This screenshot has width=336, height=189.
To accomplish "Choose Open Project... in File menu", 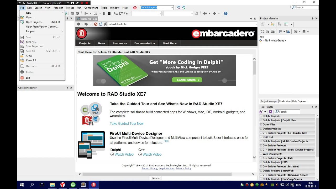I will [34, 22].
